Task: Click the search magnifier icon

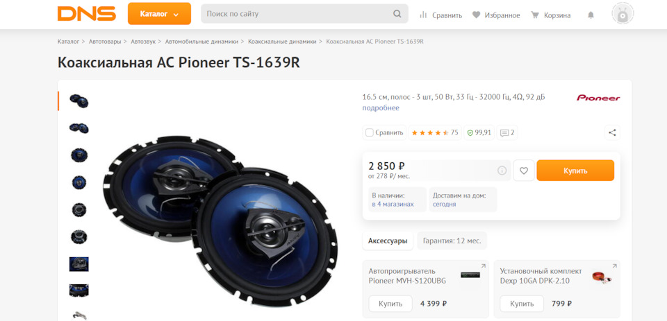Action: [x=397, y=14]
